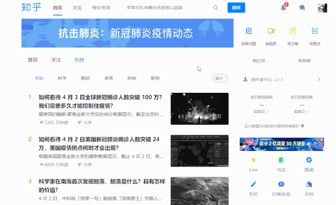The height and width of the screenshot is (205, 336).
Task: Open the 付费咨询 paid consultation icon
Action: pos(281,184)
